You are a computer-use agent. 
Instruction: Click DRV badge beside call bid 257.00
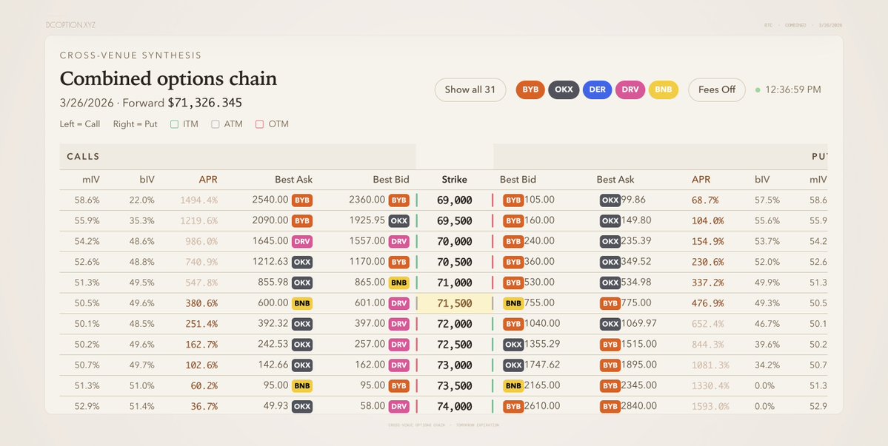coord(398,344)
